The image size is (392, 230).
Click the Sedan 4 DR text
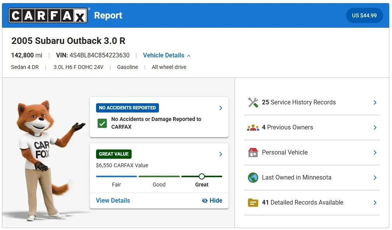tap(25, 67)
